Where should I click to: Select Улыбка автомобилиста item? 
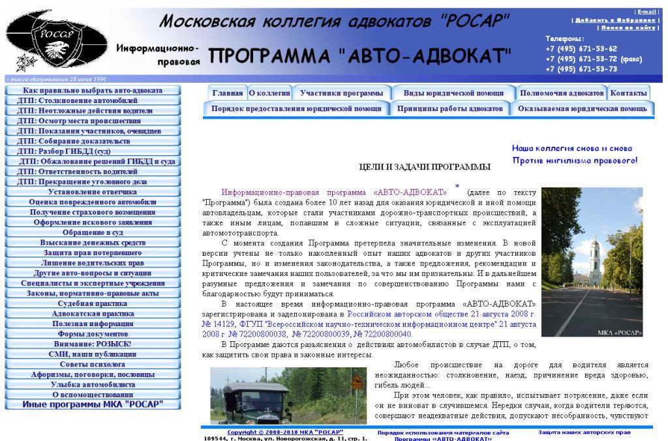click(x=93, y=385)
